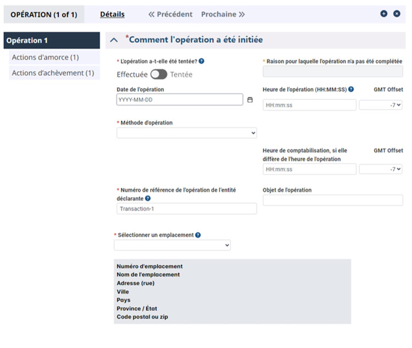
Task: Open the Détails tab
Action: pyautogui.click(x=112, y=14)
